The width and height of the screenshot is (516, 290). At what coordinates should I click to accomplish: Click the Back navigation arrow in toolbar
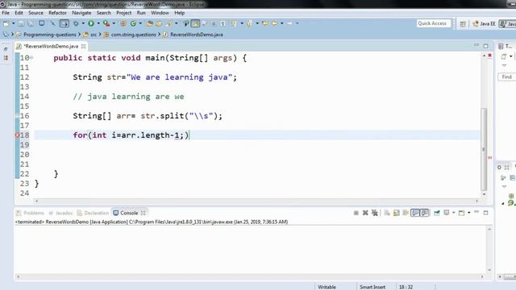[274, 23]
